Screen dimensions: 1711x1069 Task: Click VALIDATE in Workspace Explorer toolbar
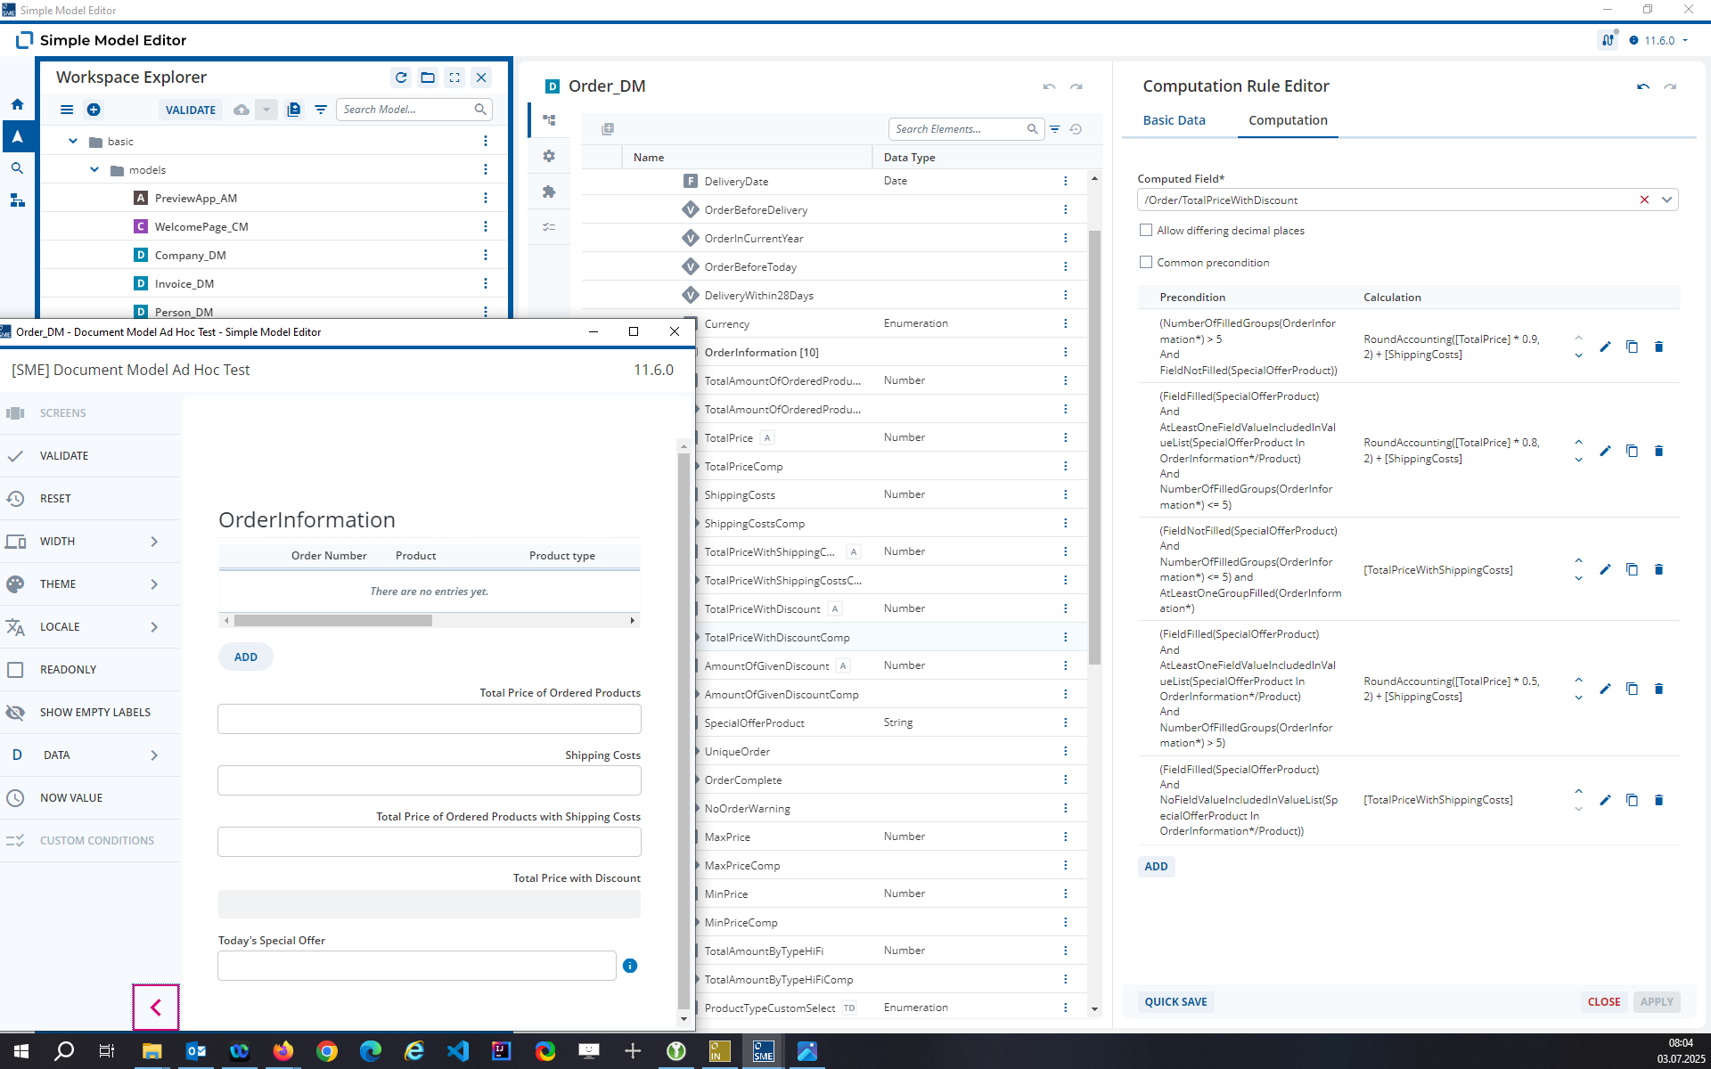click(191, 110)
